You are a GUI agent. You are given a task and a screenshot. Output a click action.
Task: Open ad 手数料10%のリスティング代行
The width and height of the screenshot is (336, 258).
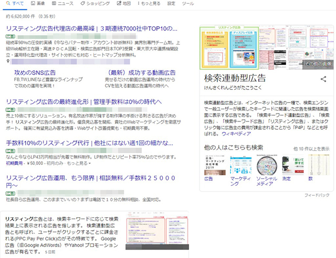pyautogui.click(x=90, y=143)
